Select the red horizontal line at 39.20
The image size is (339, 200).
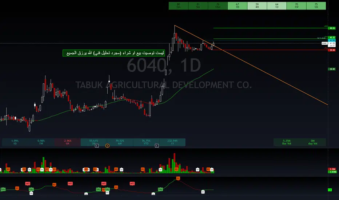coord(270,50)
